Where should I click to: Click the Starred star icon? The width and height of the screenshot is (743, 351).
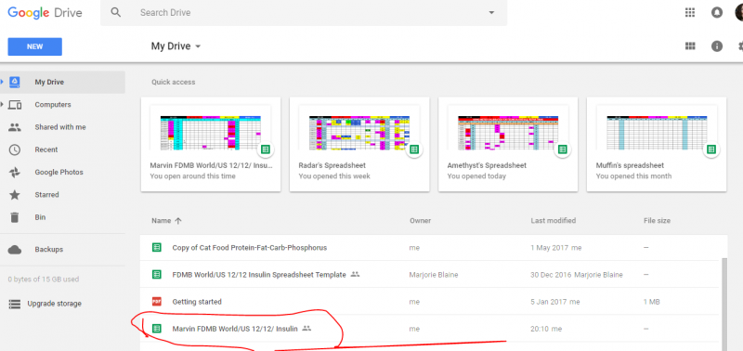[15, 195]
